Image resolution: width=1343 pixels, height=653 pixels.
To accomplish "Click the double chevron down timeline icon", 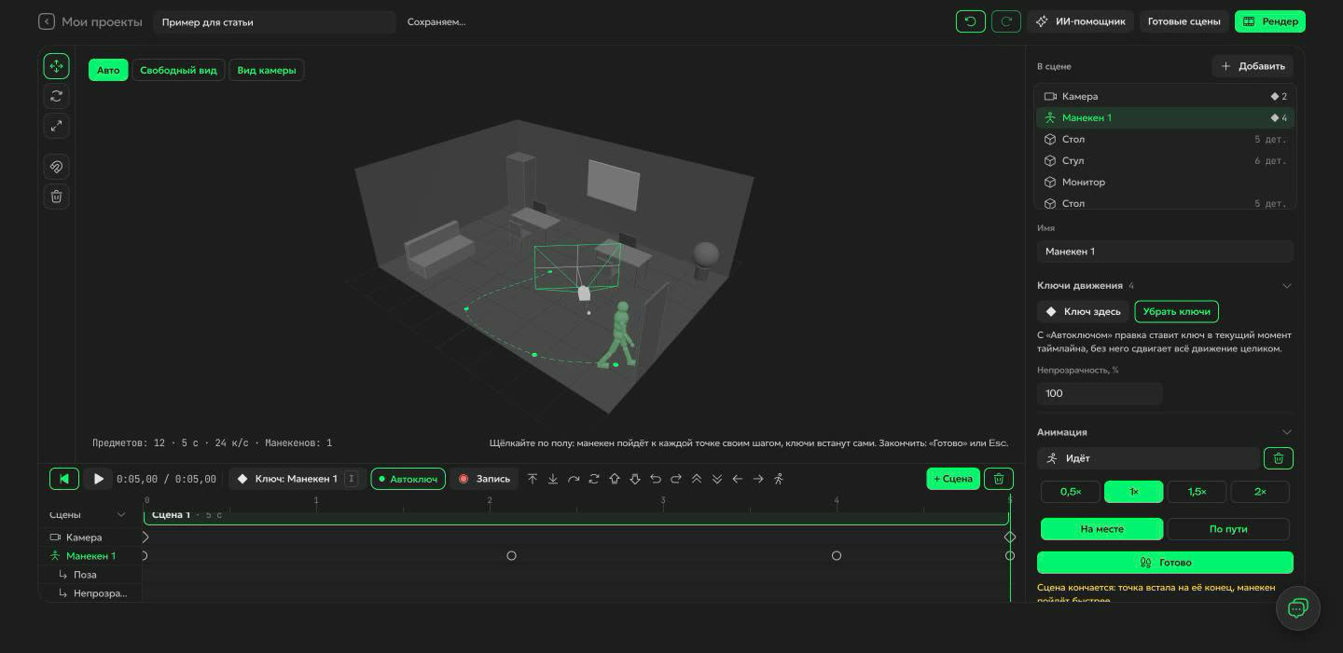I will (x=717, y=479).
